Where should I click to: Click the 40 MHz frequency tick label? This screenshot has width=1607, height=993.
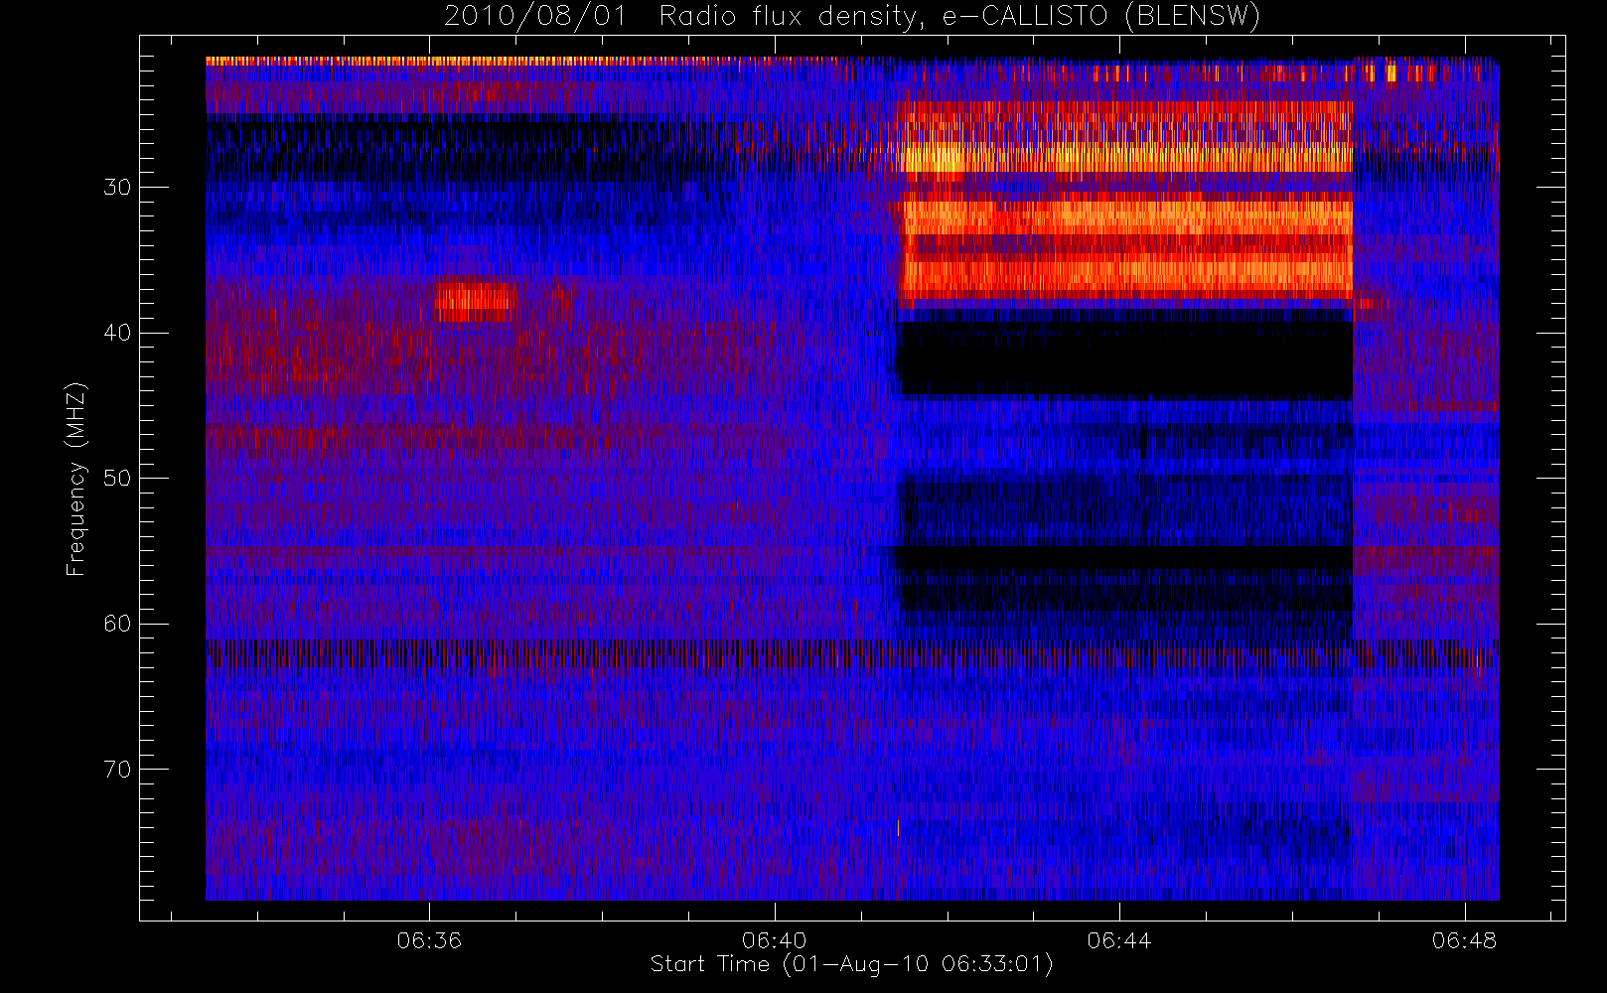pyautogui.click(x=117, y=333)
